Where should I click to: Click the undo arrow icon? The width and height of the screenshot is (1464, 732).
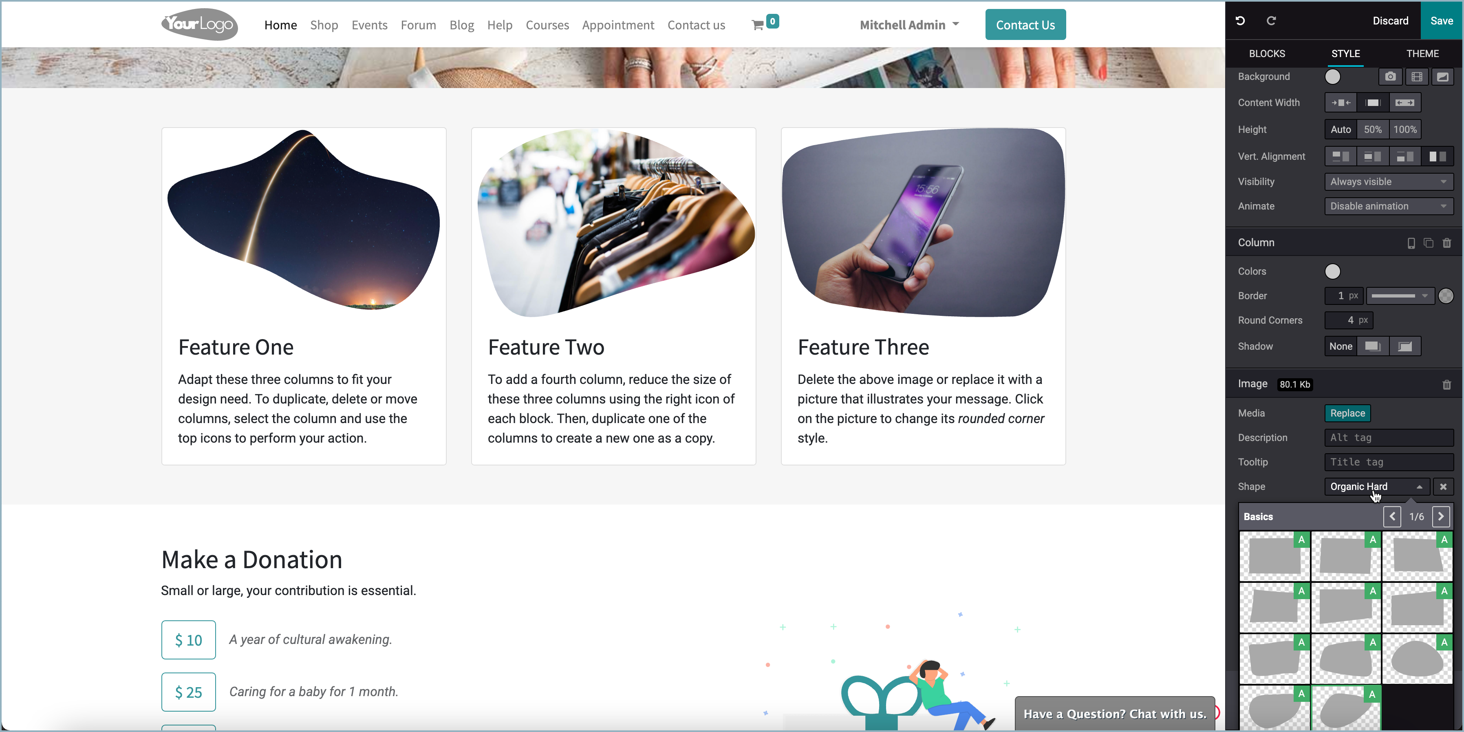(x=1240, y=21)
